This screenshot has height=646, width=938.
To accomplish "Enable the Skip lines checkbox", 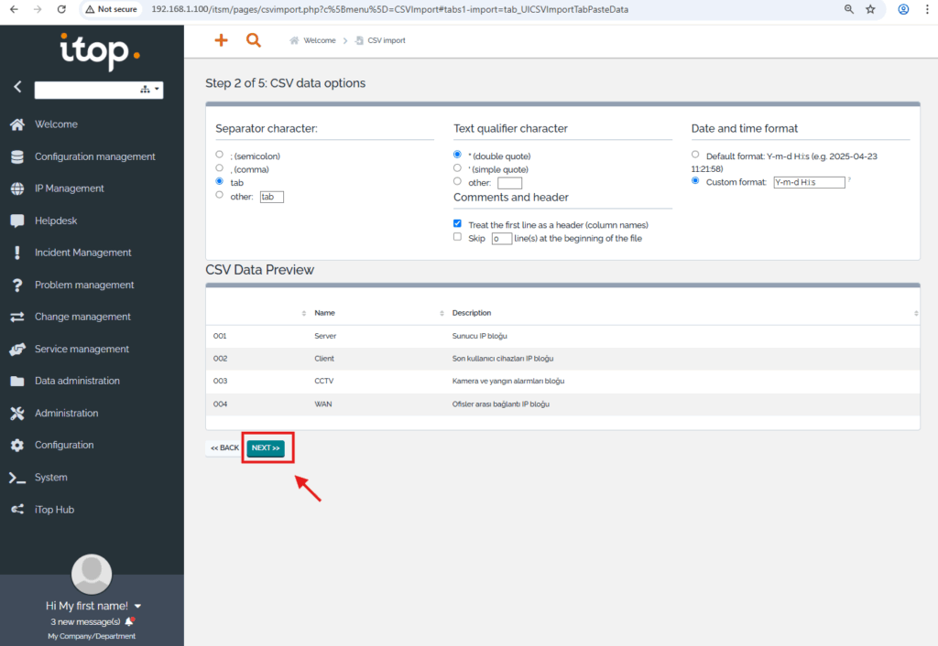I will [x=458, y=237].
